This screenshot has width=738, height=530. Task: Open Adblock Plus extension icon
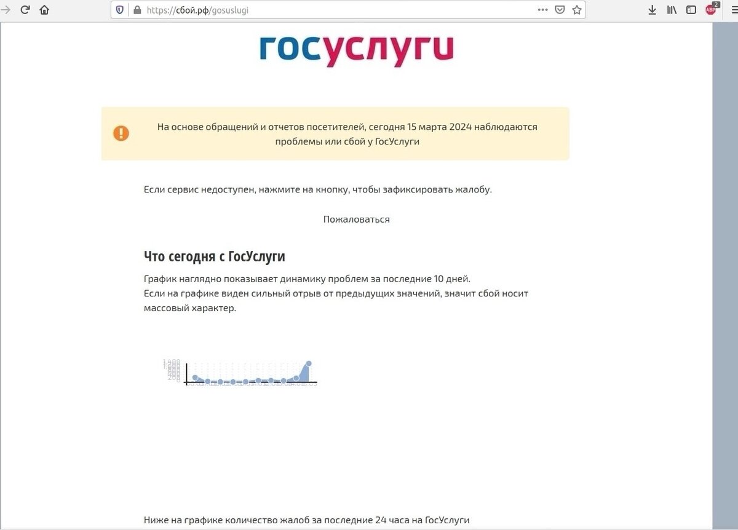[x=712, y=9]
